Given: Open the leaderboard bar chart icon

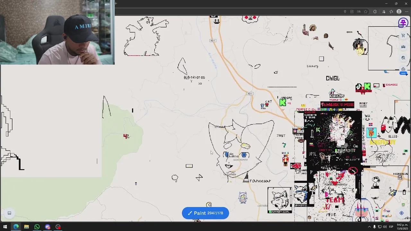Looking at the screenshot, I should pos(403,69).
